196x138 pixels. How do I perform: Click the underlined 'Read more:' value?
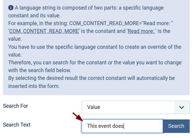coord(141,31)
